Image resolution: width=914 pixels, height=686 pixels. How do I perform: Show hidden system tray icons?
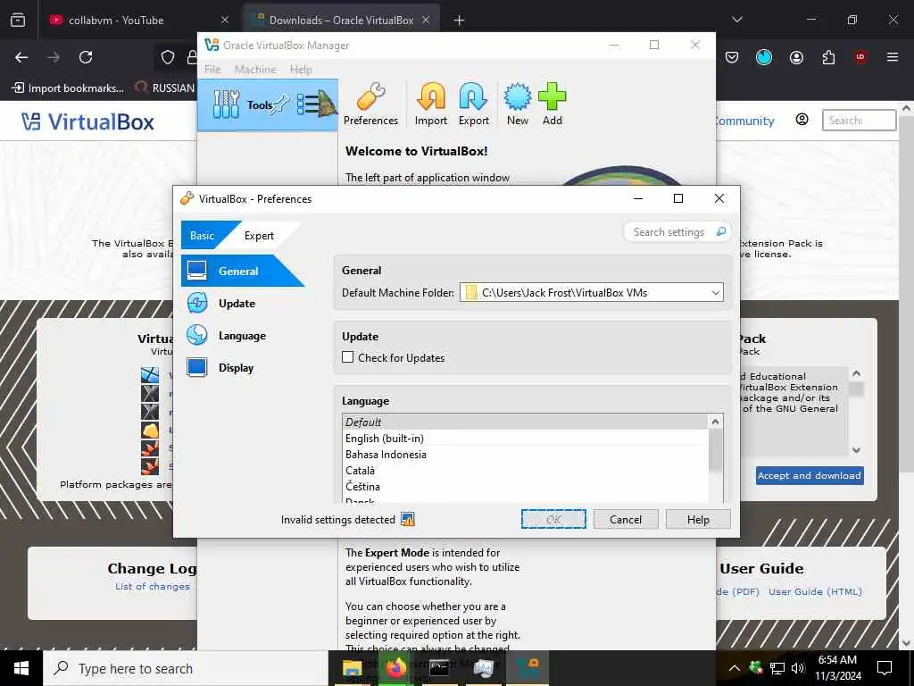click(x=735, y=668)
